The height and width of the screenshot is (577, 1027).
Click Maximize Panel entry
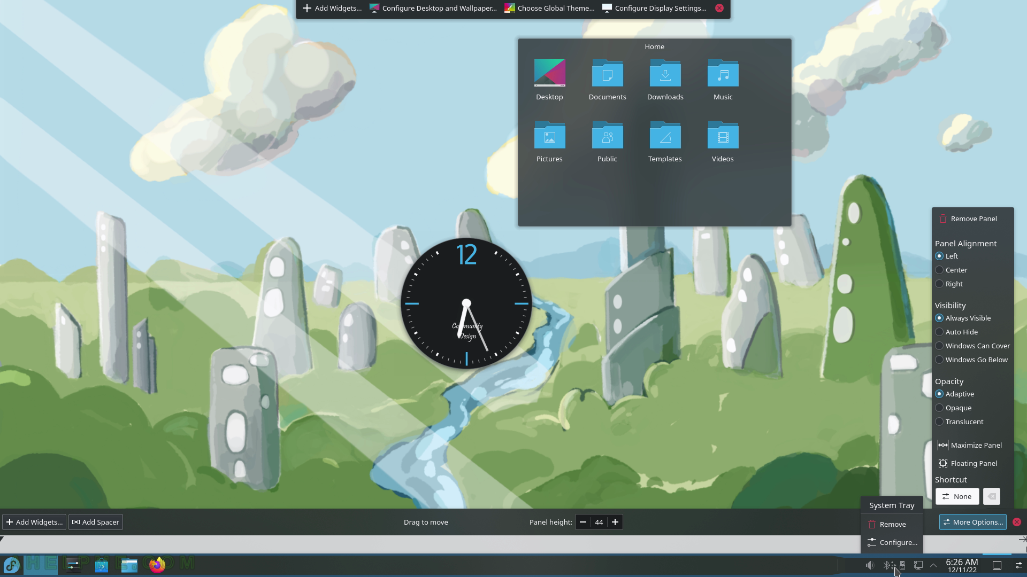(970, 445)
